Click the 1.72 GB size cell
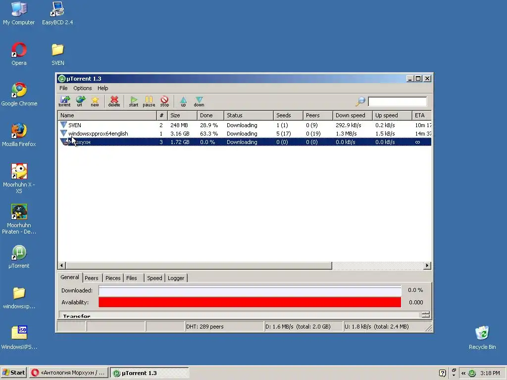This screenshot has height=380, width=507. click(180, 142)
